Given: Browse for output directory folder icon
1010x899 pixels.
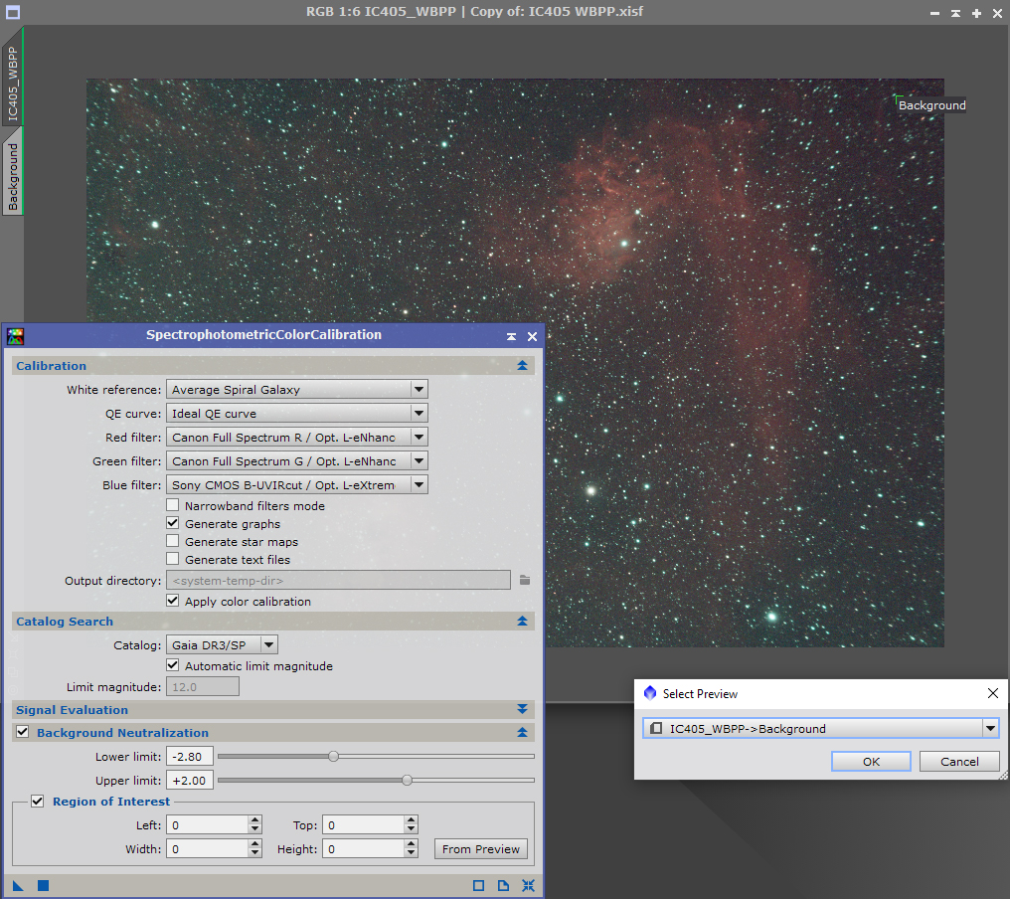Looking at the screenshot, I should [525, 580].
